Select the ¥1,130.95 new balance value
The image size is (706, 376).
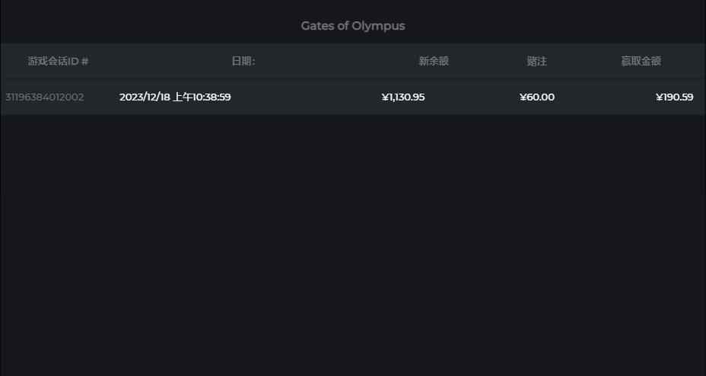tap(403, 97)
